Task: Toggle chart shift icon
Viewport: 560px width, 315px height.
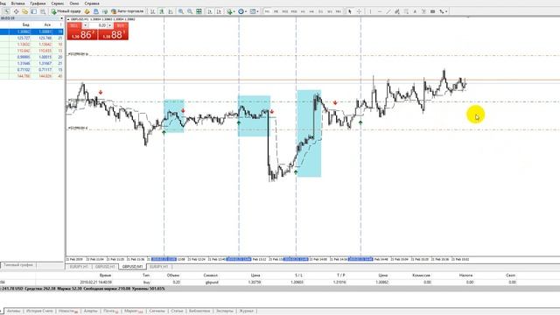Action: [x=219, y=11]
